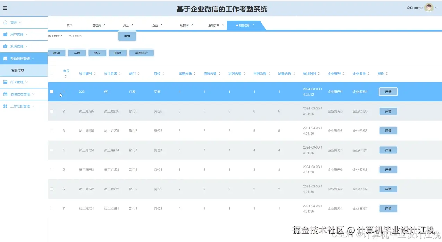Check the 员工账号4 row checkbox
The width and height of the screenshot is (442, 242).
(52, 150)
